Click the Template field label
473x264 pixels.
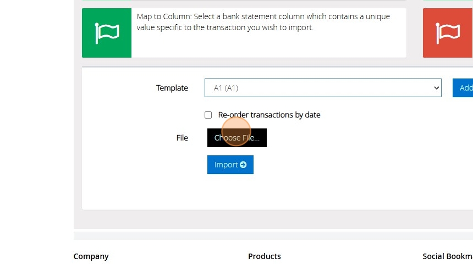(172, 88)
